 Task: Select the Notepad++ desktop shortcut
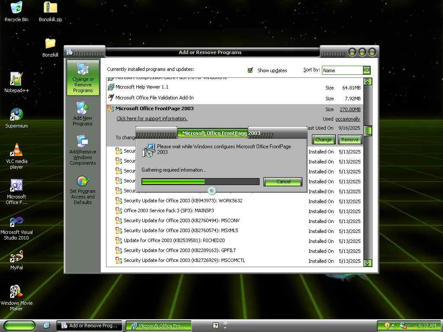[16, 82]
